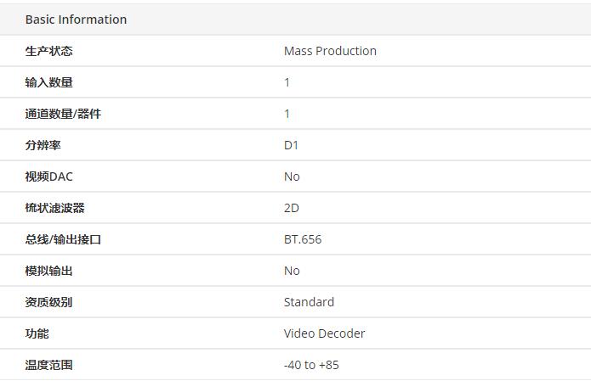This screenshot has width=591, height=381.
Task: Click the 通道数量/器件 label
Action: point(63,114)
